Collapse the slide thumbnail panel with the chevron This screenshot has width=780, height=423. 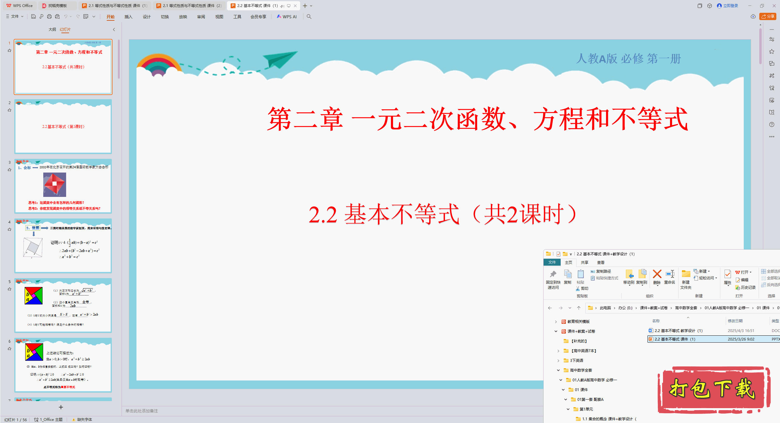(x=114, y=30)
